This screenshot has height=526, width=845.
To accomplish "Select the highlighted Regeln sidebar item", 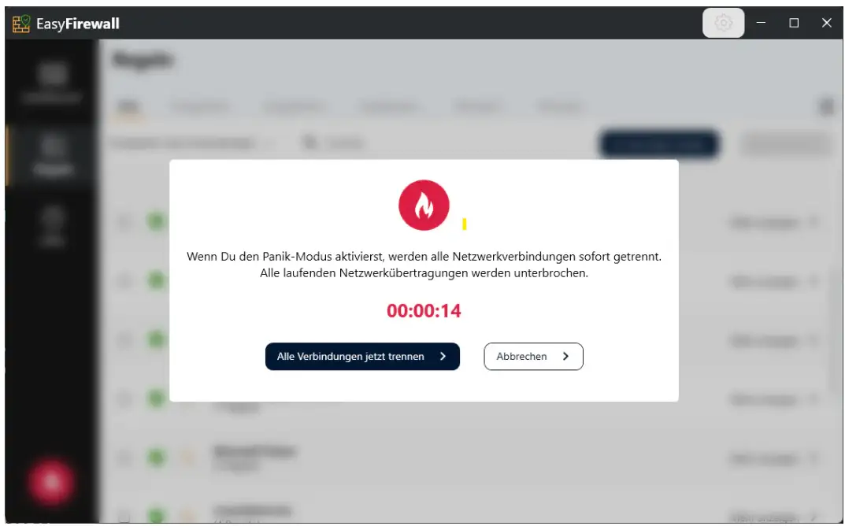I will tap(52, 156).
